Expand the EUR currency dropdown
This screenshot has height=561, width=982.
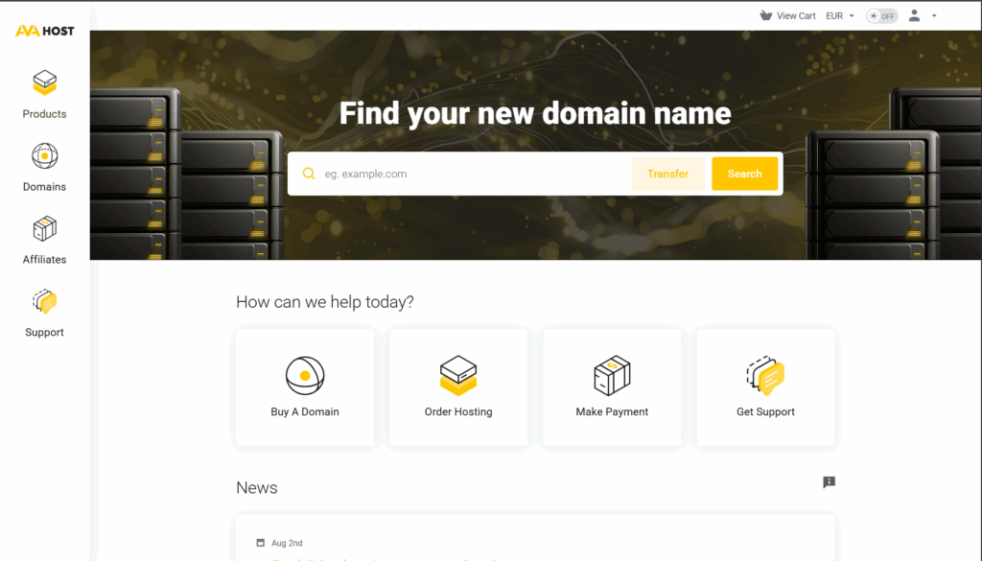pyautogui.click(x=839, y=15)
